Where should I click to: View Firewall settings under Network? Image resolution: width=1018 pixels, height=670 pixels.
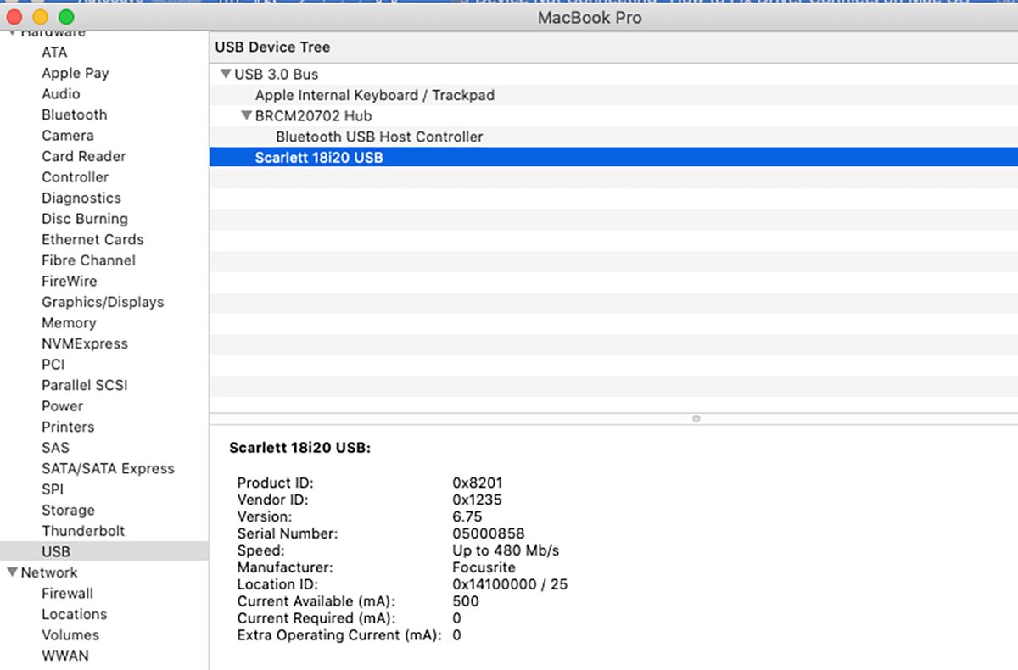(x=67, y=594)
